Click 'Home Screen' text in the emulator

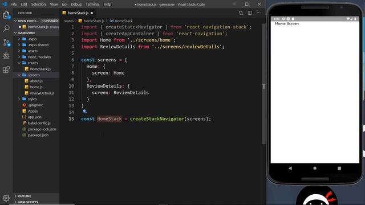pos(287,23)
